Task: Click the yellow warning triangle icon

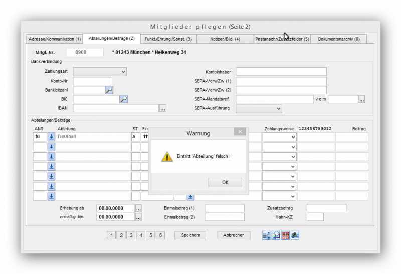Action: [167, 157]
